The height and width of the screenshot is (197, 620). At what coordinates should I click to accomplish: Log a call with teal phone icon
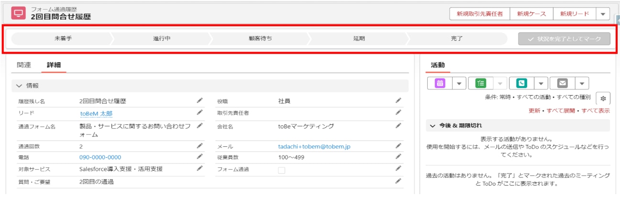[521, 83]
